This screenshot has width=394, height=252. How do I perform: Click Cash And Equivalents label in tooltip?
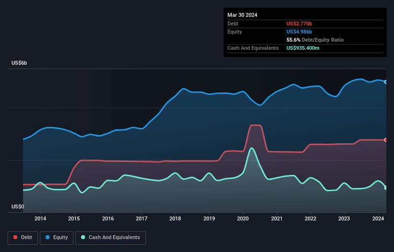pyautogui.click(x=253, y=48)
